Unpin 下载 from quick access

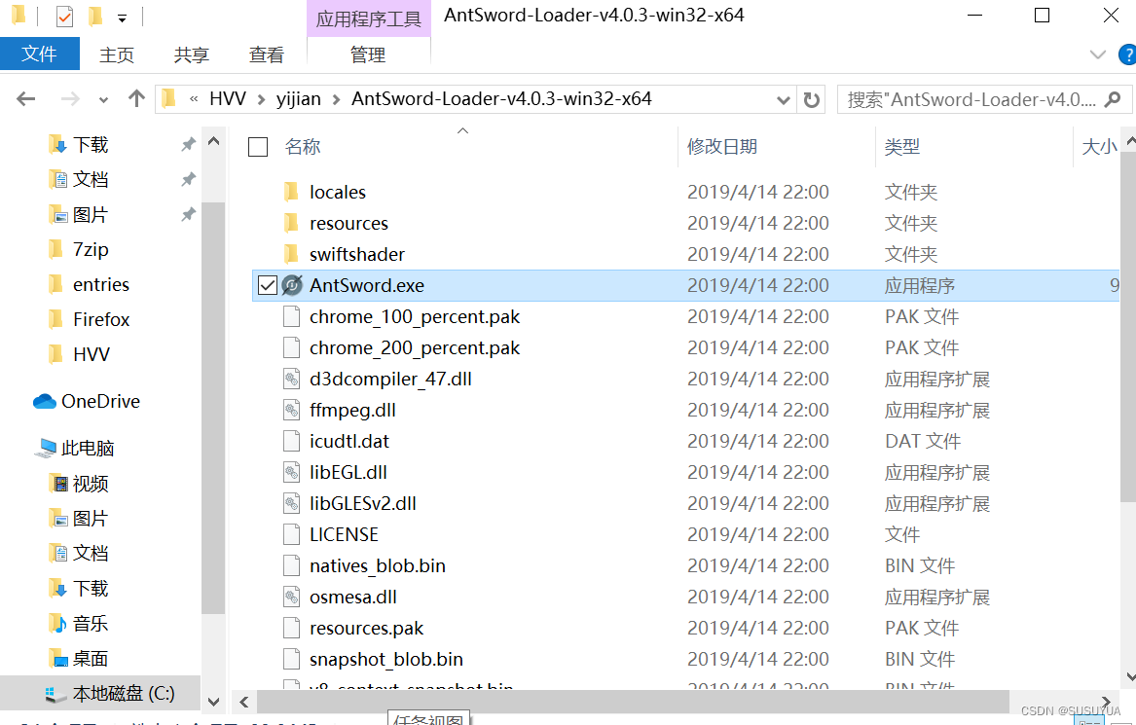coord(189,145)
